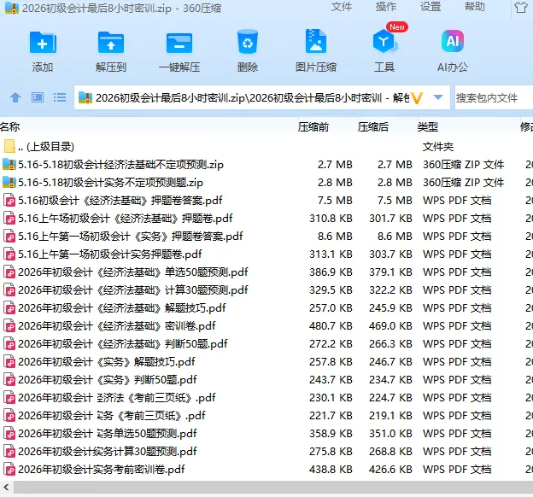Select 2026年初级会计《实务》判断50题.pdf
Screen dimensions: 533x497
pos(266,379)
